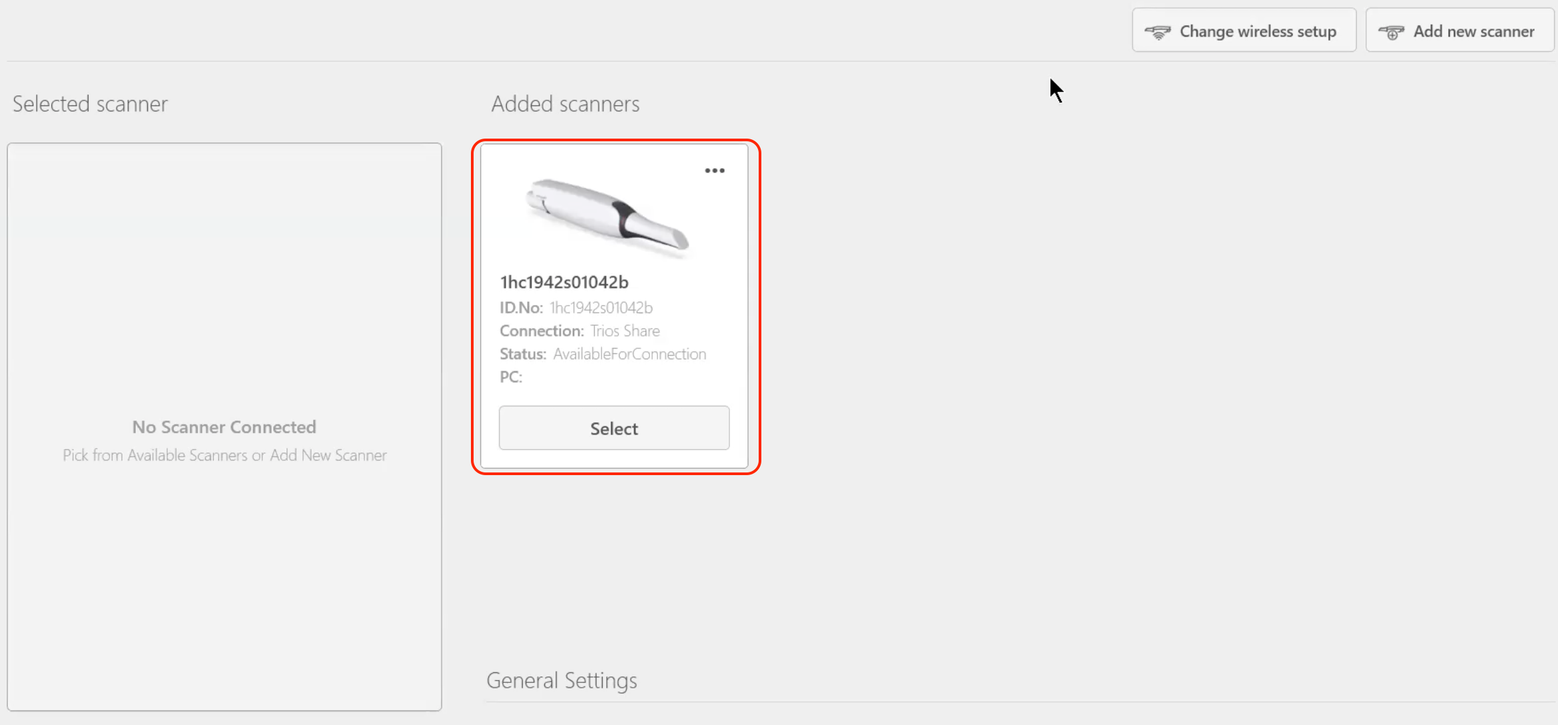Click the Trios Share connection value
The image size is (1558, 725).
pyautogui.click(x=625, y=331)
